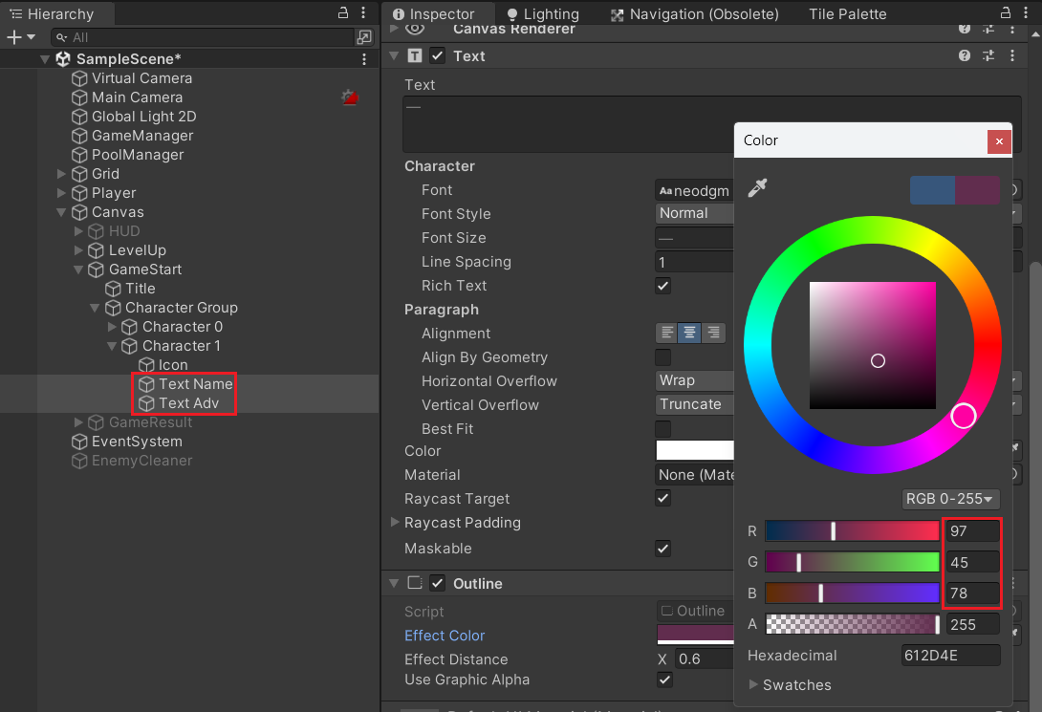
Task: Select the Text Name object
Action: 195,384
